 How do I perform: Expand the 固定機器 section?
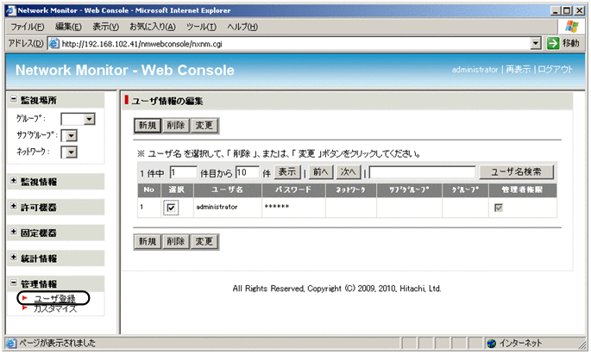pos(14,232)
